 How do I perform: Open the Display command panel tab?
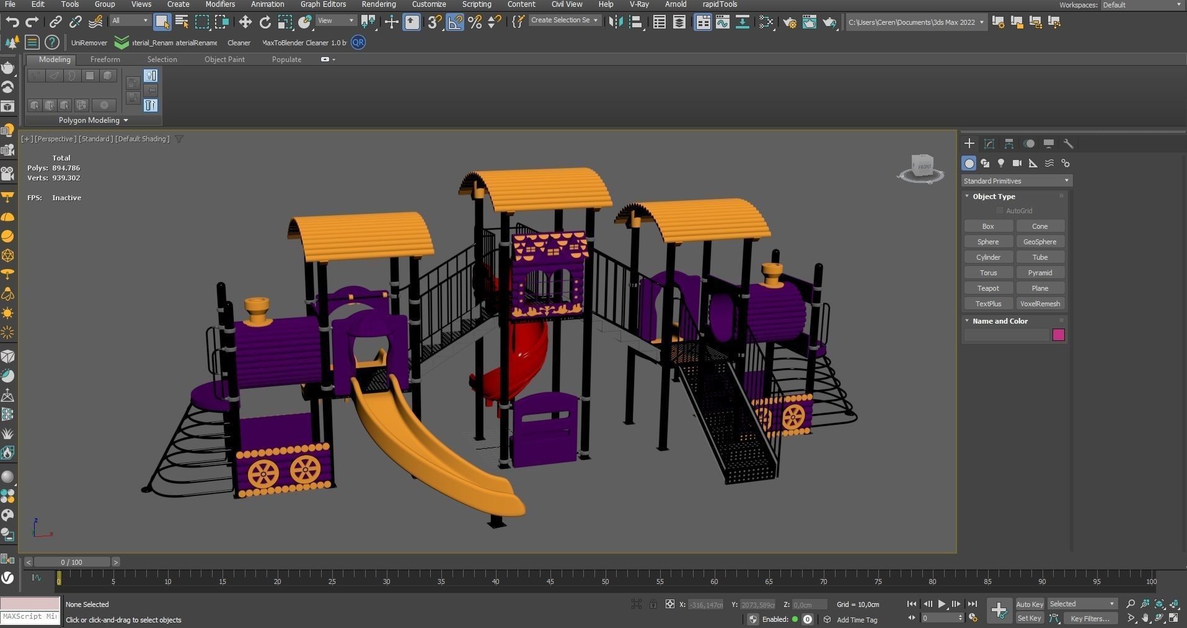click(1049, 143)
